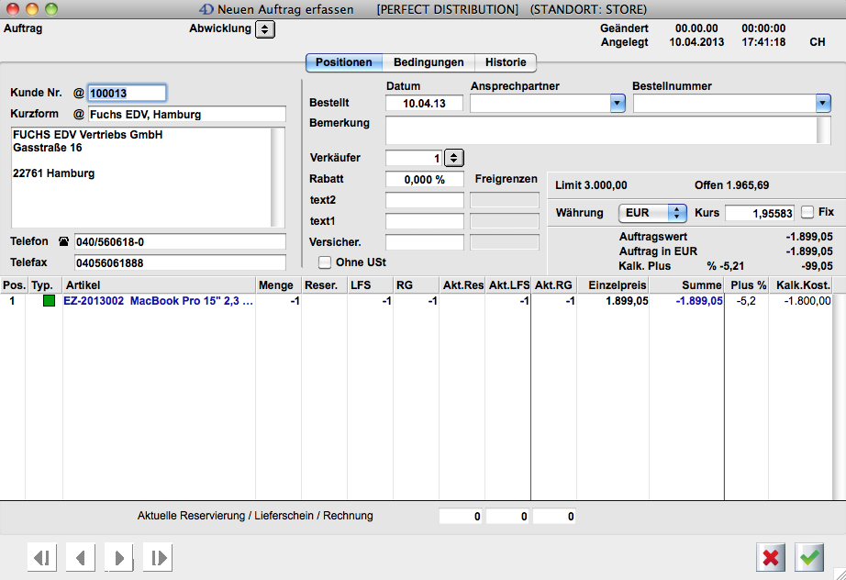Open the Bestellnummer dropdown
846x580 pixels.
(x=823, y=104)
